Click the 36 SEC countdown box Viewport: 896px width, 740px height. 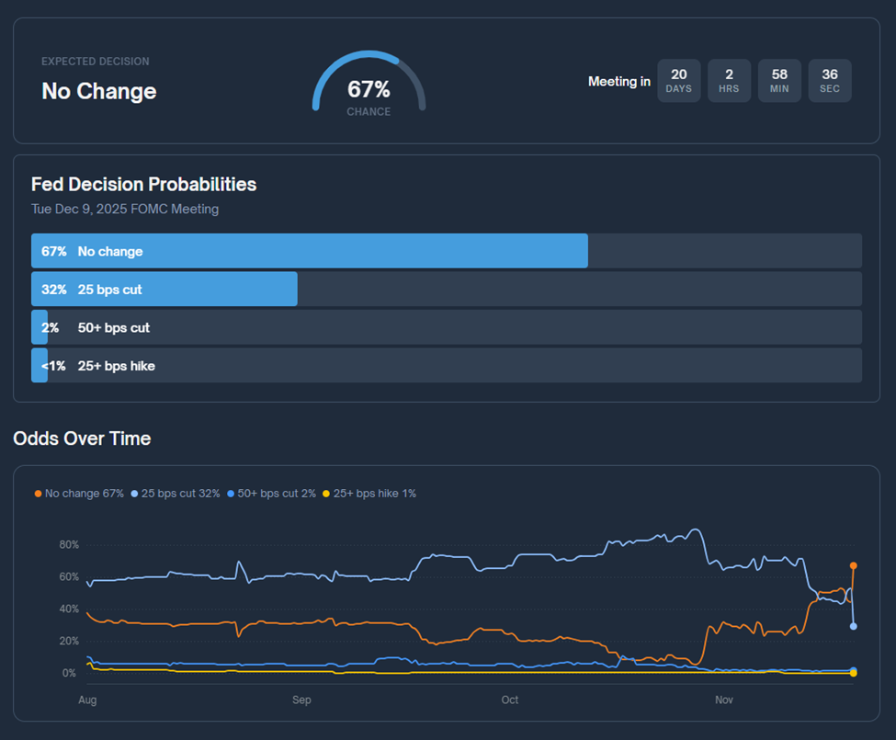pos(830,81)
